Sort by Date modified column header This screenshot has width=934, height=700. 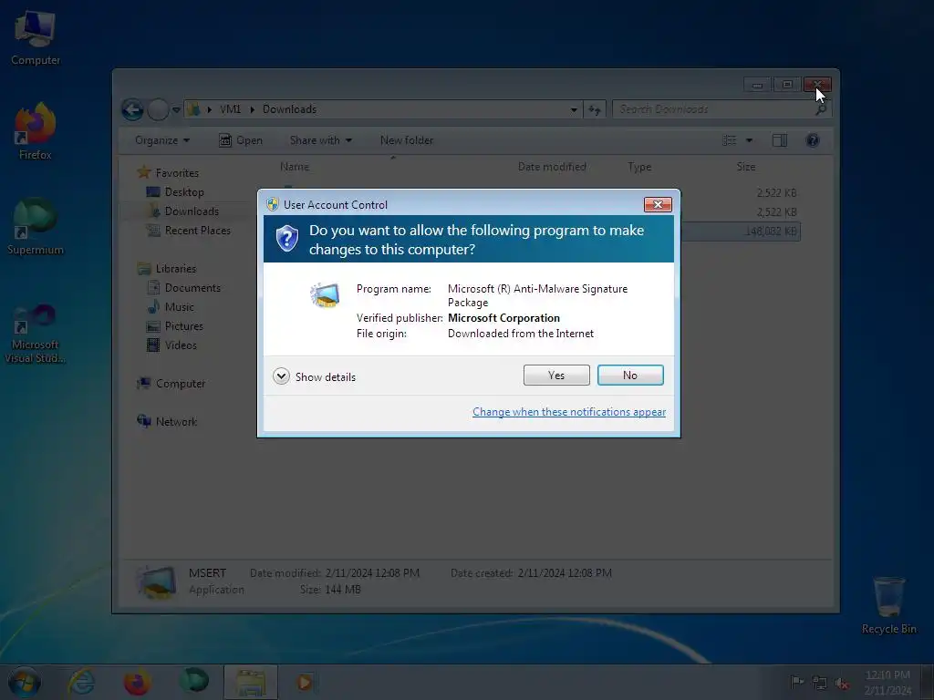coord(552,168)
